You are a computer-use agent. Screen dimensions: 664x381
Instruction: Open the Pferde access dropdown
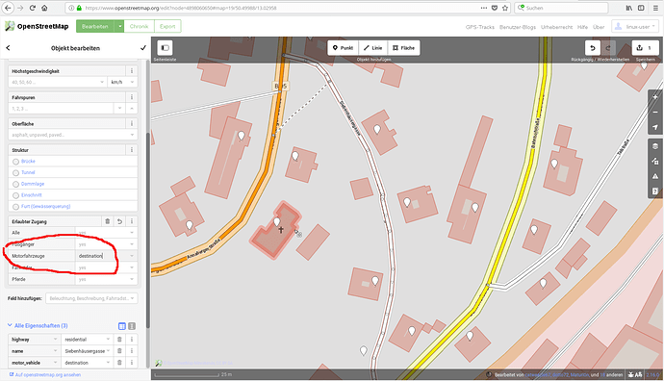[x=132, y=279]
